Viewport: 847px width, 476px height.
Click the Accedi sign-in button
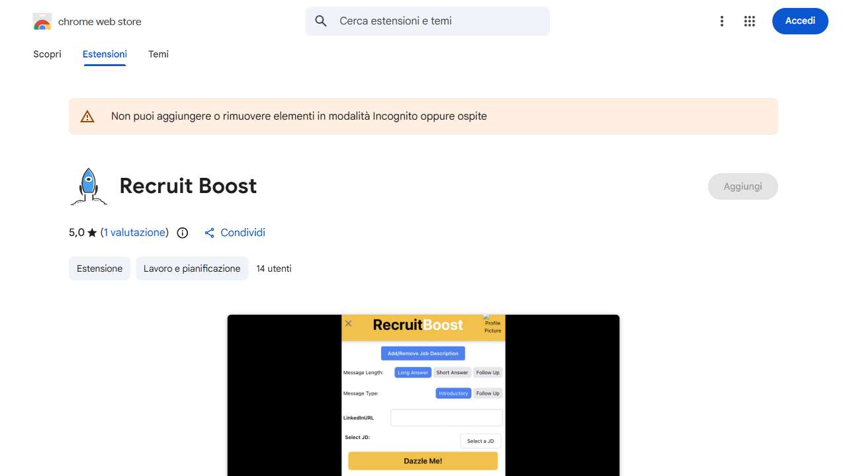[800, 20]
